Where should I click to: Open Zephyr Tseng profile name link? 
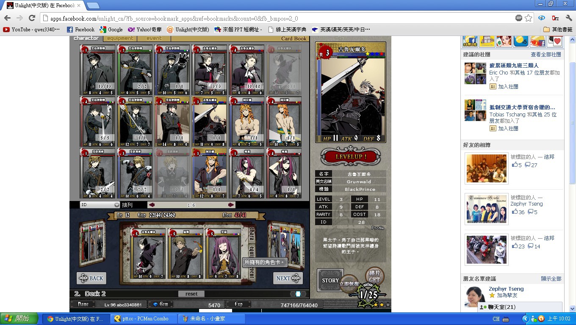tap(506, 289)
